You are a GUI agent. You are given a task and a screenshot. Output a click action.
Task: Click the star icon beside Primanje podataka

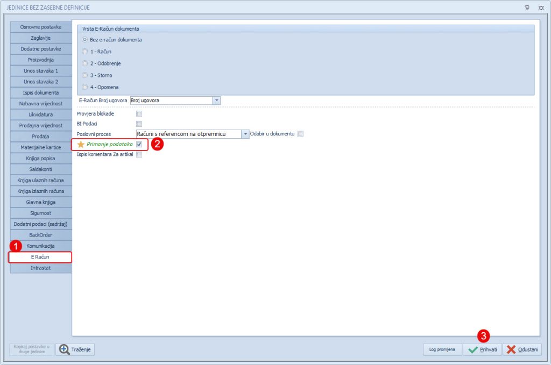point(81,145)
